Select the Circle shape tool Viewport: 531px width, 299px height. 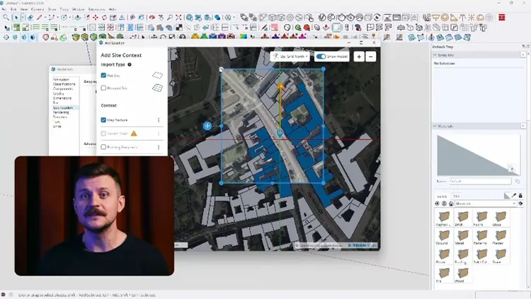(x=64, y=17)
